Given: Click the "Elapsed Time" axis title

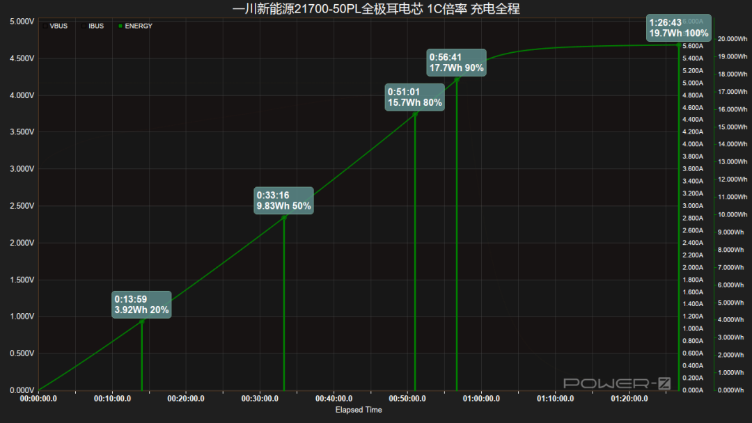Looking at the screenshot, I should (359, 410).
